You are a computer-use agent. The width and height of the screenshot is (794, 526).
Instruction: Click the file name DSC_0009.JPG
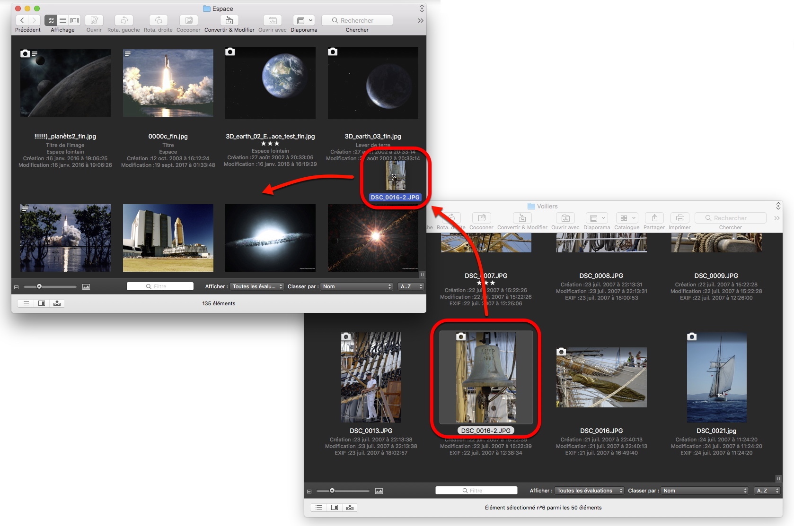pos(716,276)
